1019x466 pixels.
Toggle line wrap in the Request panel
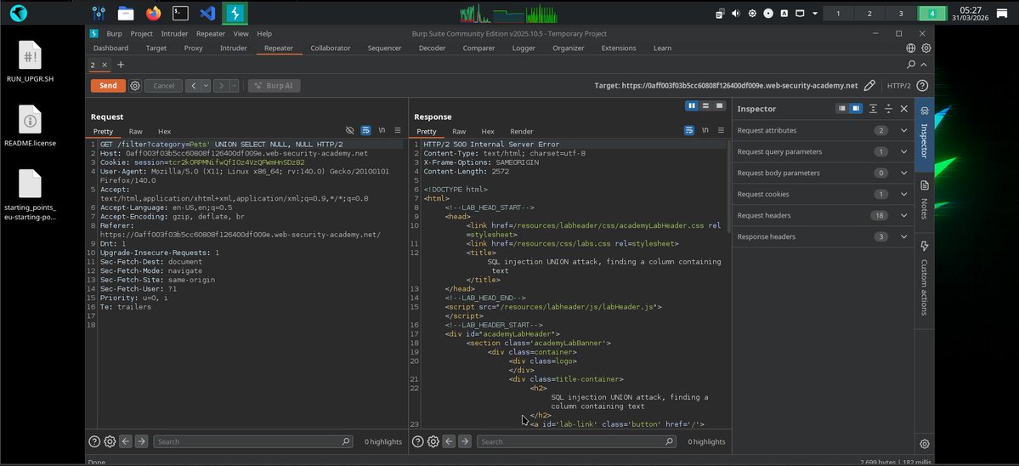point(366,131)
